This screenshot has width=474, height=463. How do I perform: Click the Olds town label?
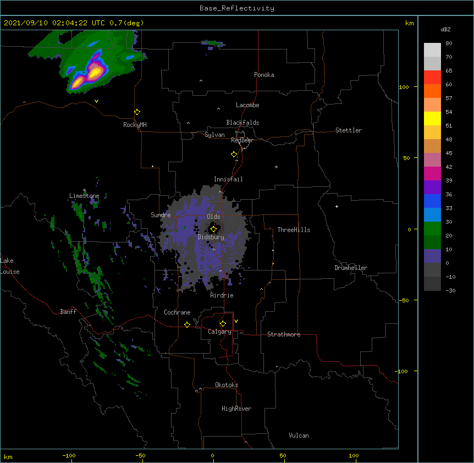click(x=213, y=217)
